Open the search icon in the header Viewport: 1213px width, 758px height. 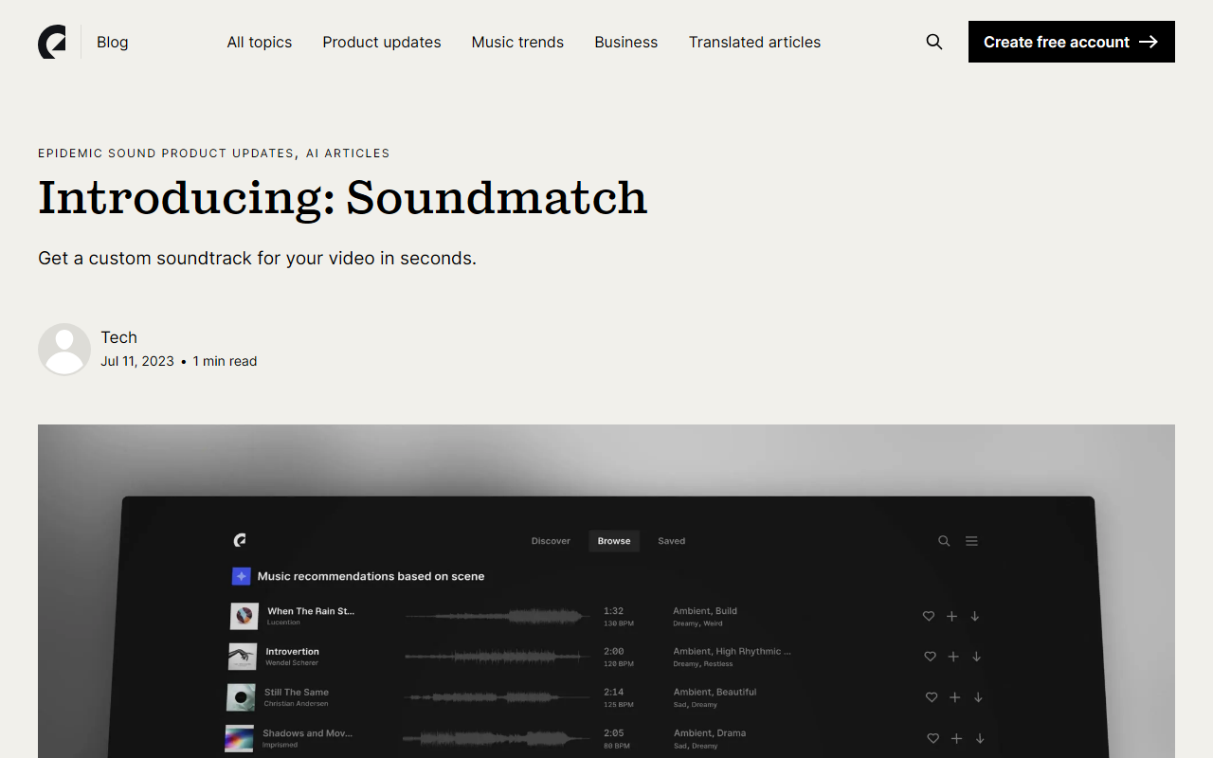point(934,42)
